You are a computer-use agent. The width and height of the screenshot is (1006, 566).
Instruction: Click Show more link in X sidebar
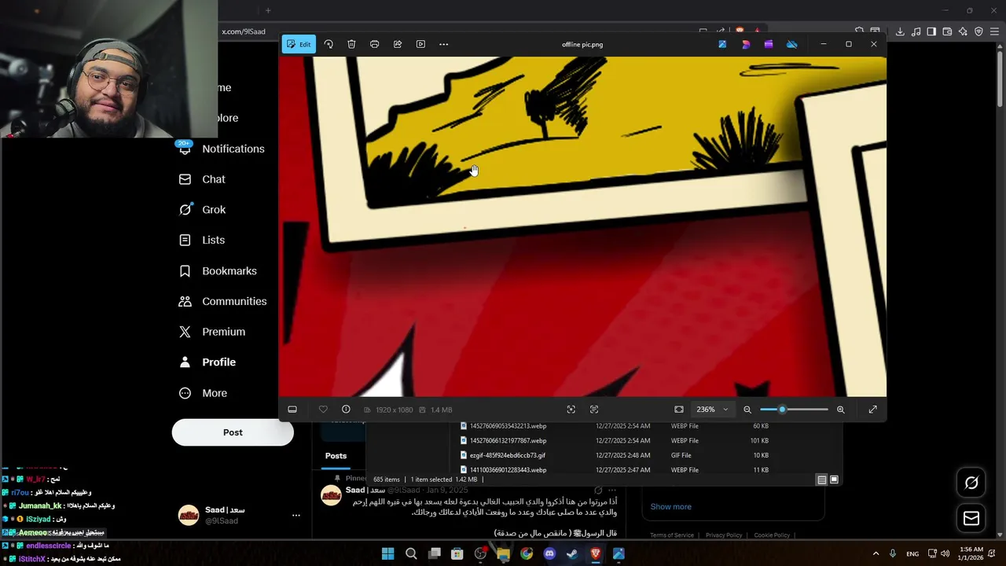pyautogui.click(x=670, y=507)
